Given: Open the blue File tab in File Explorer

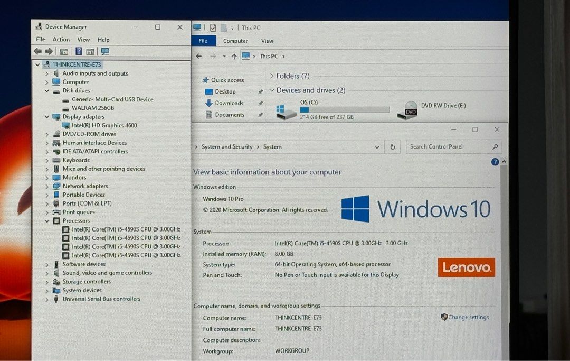Looking at the screenshot, I should 203,41.
